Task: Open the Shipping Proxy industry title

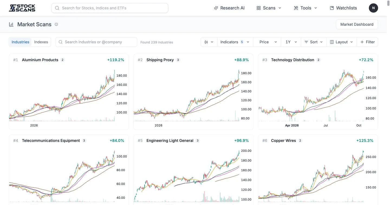Action: [x=160, y=60]
